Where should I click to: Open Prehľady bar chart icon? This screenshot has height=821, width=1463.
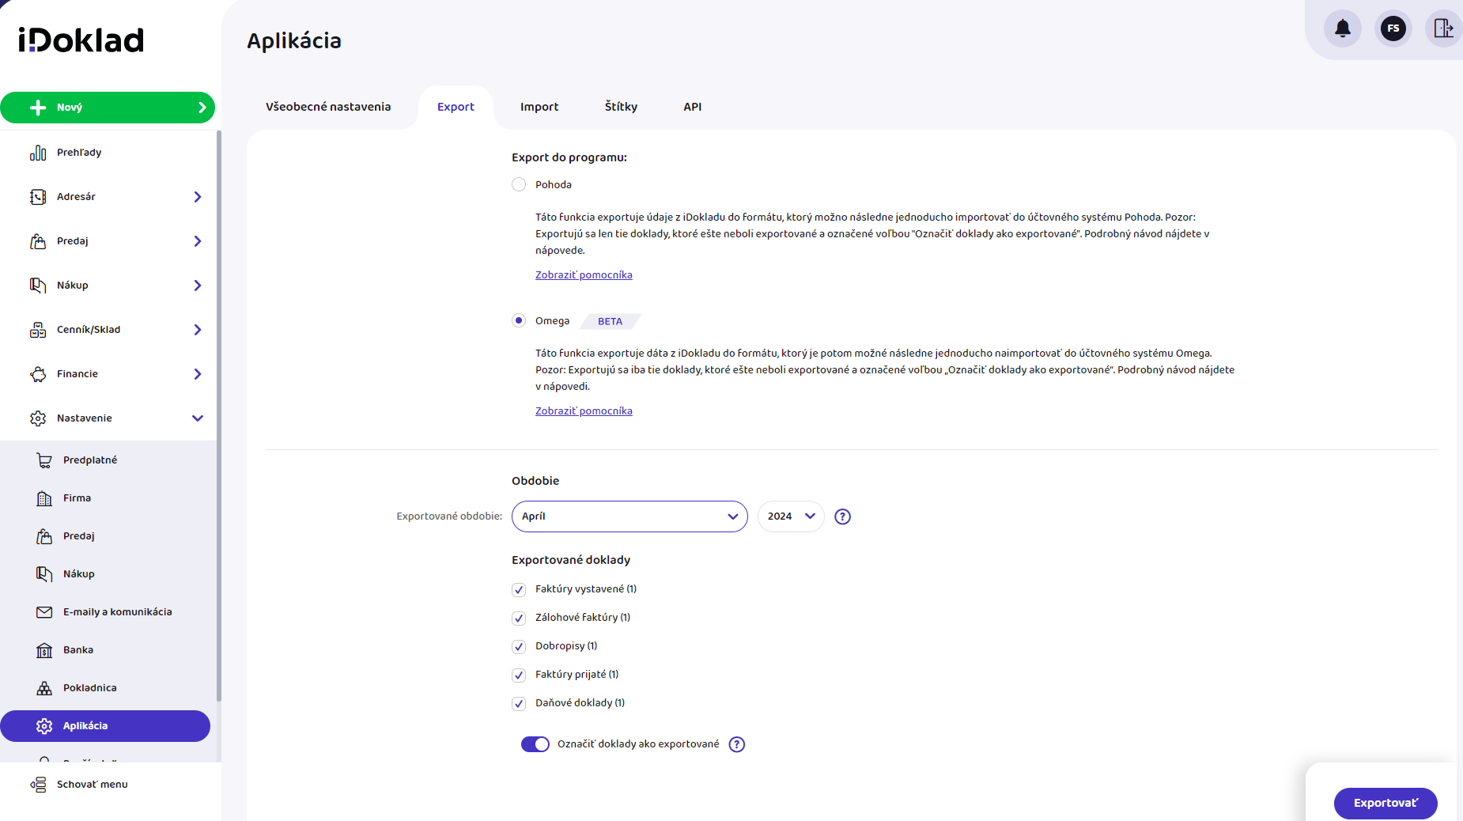[38, 153]
